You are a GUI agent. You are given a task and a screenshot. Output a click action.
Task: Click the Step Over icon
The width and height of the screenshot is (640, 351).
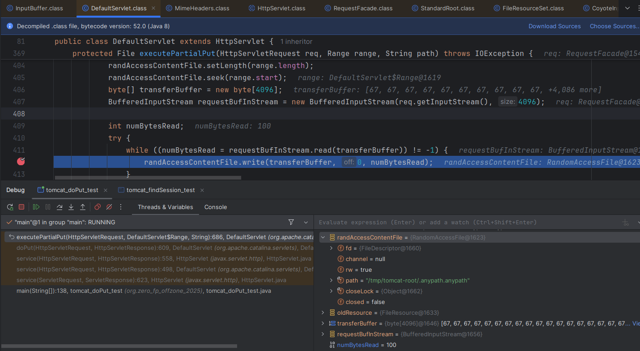(59, 207)
